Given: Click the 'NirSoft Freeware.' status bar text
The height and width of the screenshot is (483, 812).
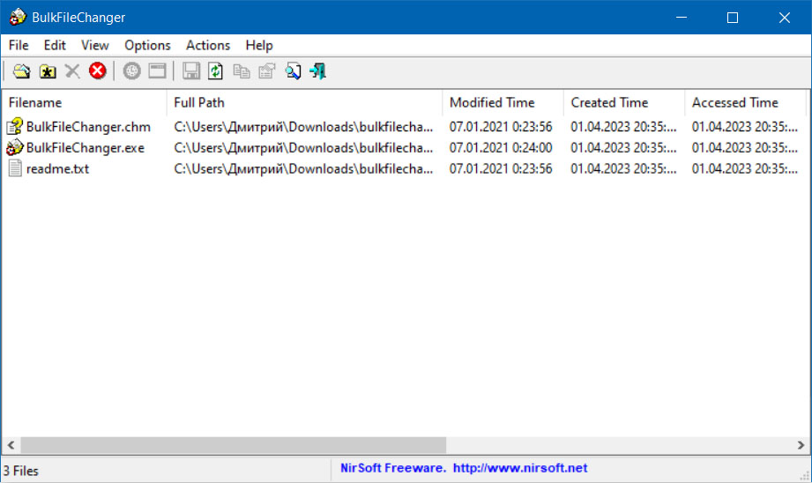Looking at the screenshot, I should [392, 468].
